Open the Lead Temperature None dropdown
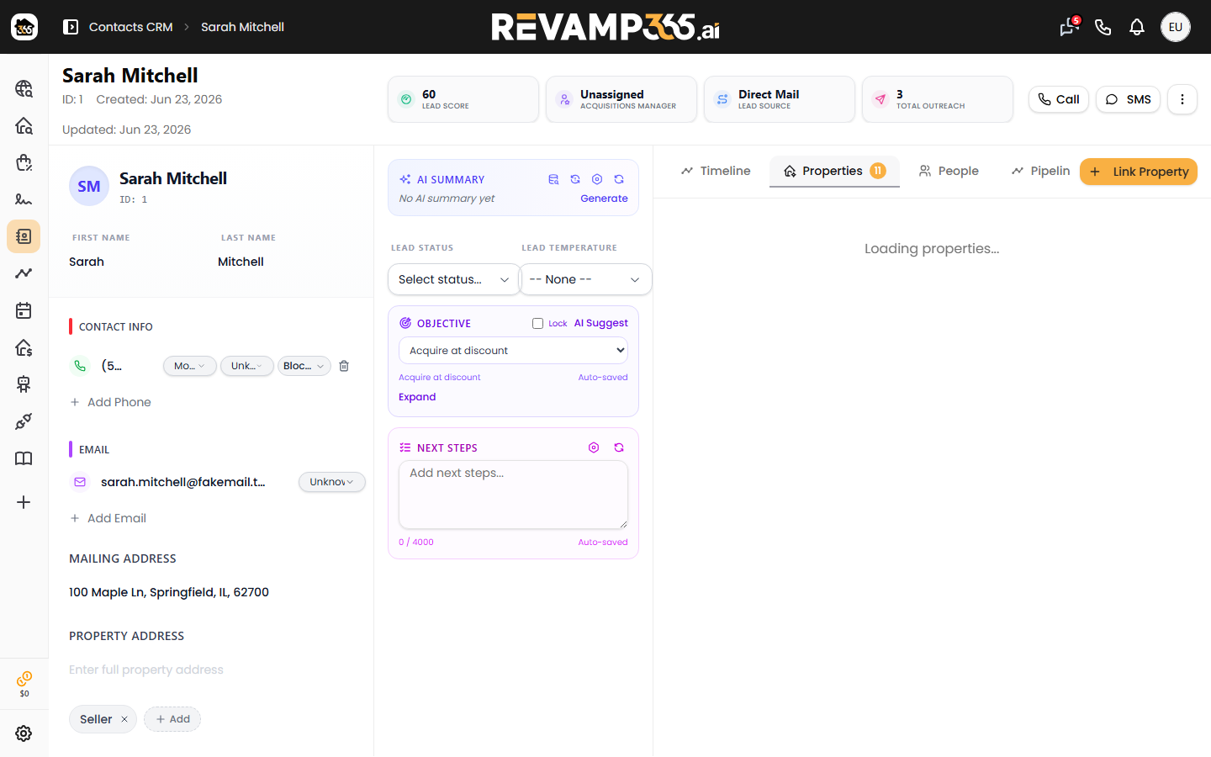Image resolution: width=1211 pixels, height=757 pixels. tap(585, 279)
